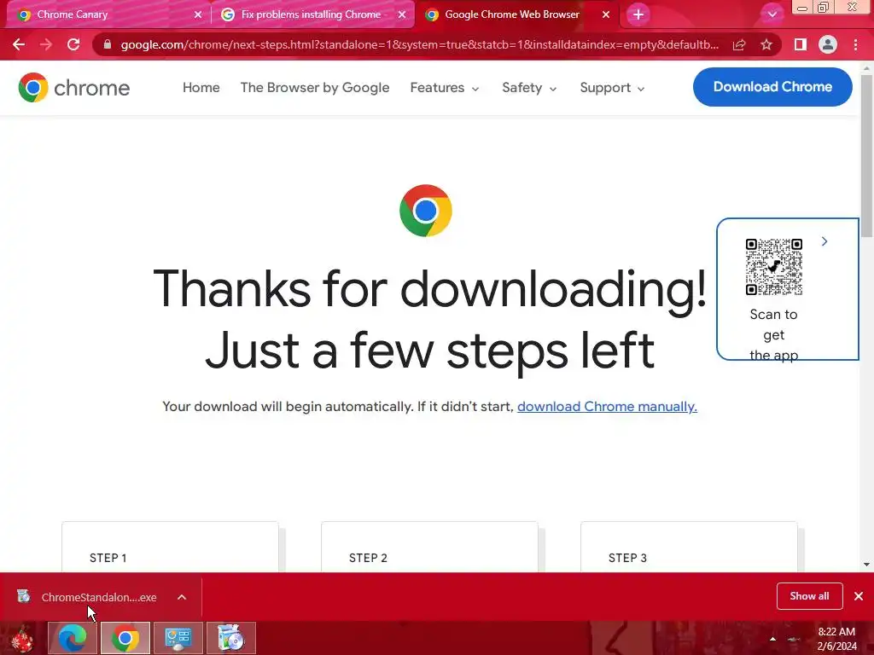Open The Browser by Google page
This screenshot has height=655, width=874.
[x=315, y=88]
